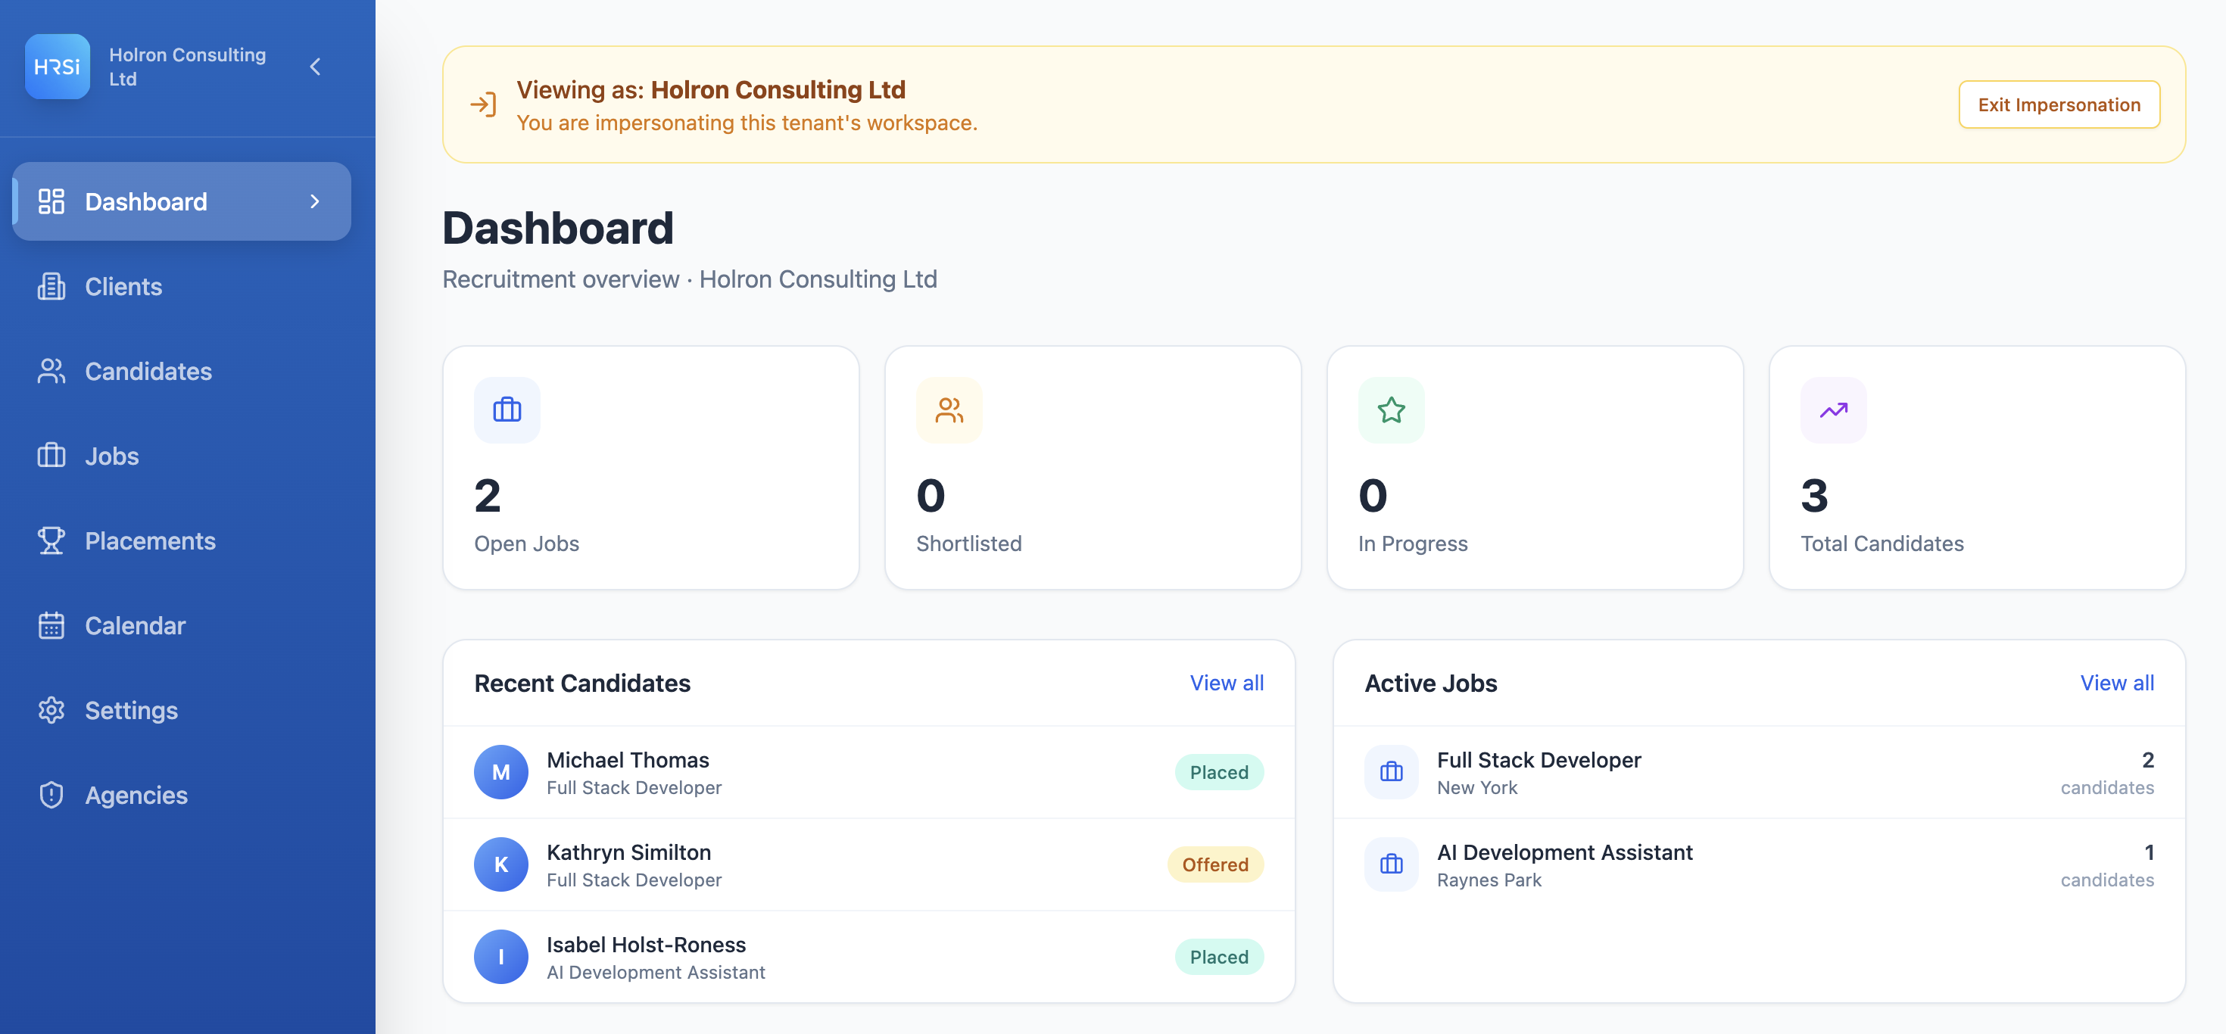Viewport: 2226px width, 1034px height.
Task: Expand the Dashboard item's right chevron
Action: 314,201
